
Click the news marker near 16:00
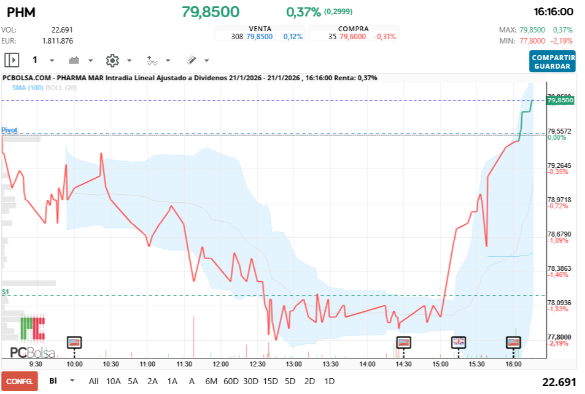tap(514, 343)
